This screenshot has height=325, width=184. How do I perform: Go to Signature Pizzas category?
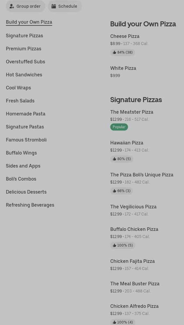click(x=24, y=36)
